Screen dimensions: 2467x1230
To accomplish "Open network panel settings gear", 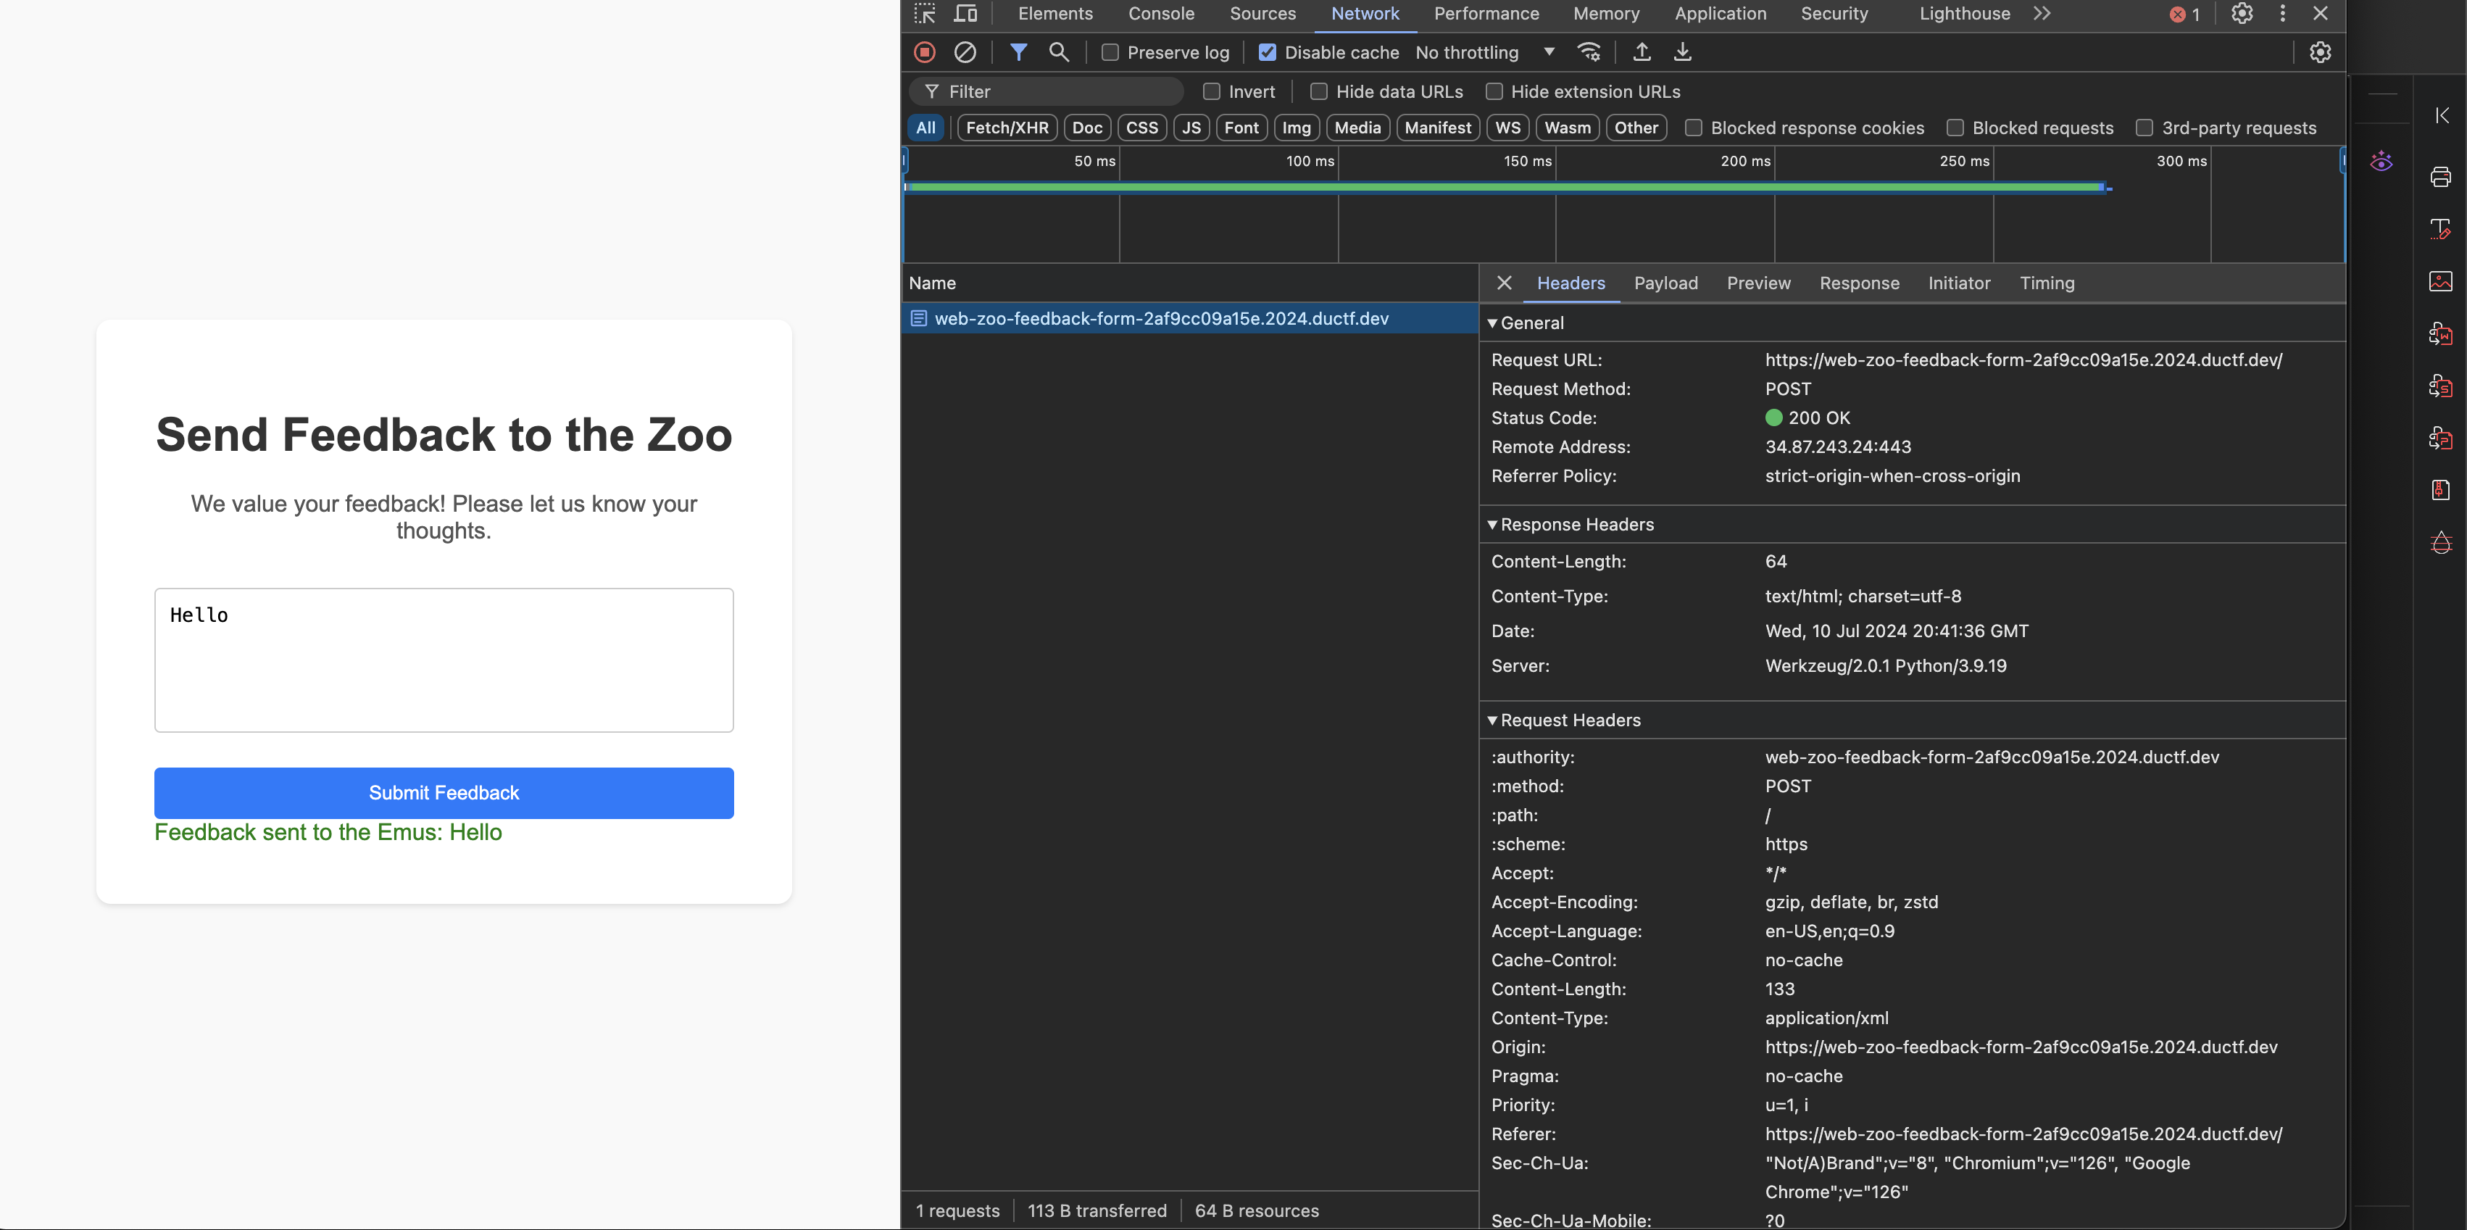I will point(2319,53).
